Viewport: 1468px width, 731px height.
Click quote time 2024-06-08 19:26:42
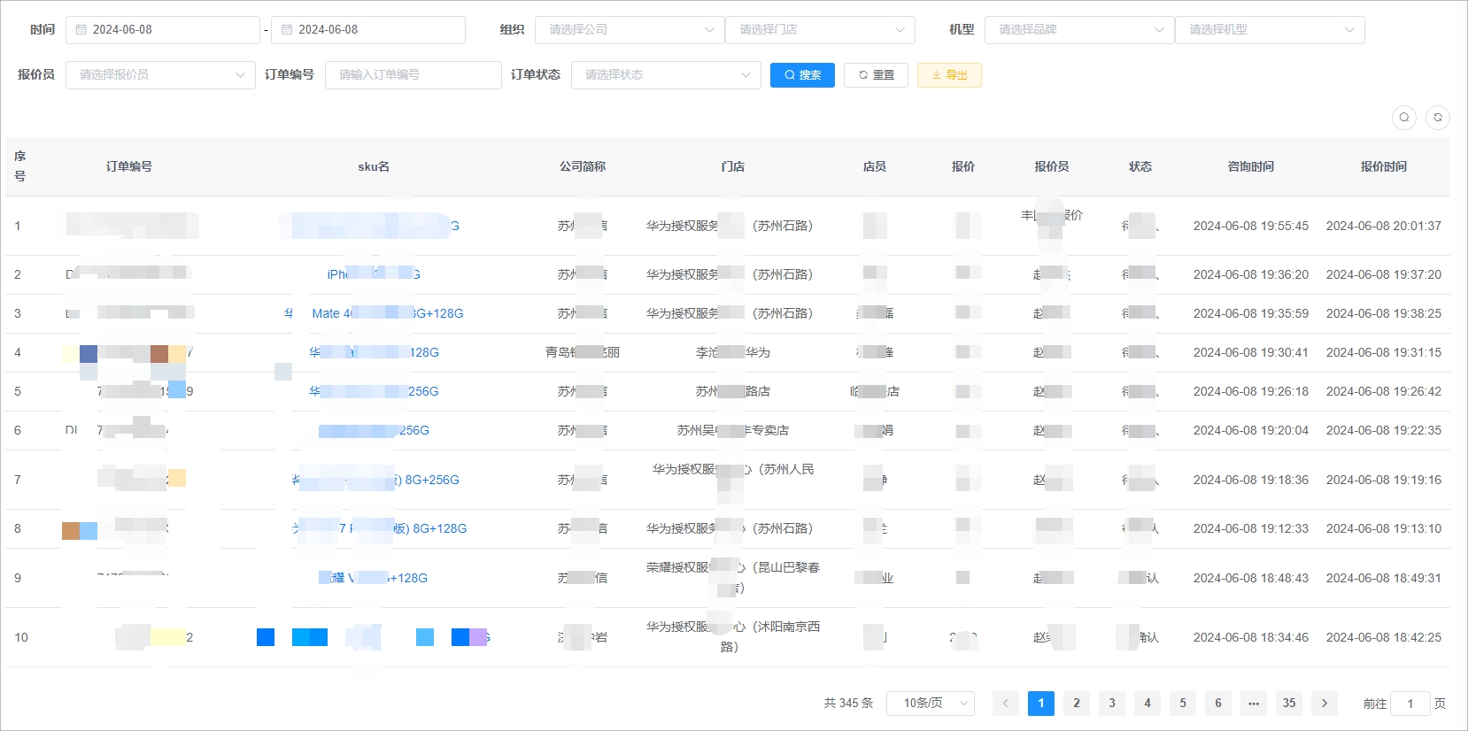(x=1384, y=391)
